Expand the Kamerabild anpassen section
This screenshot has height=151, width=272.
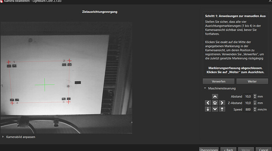3,137
